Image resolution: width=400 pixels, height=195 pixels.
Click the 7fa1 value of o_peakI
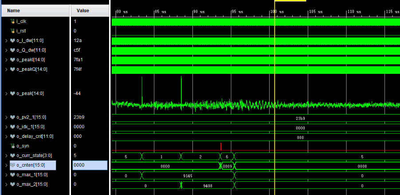pyautogui.click(x=78, y=60)
